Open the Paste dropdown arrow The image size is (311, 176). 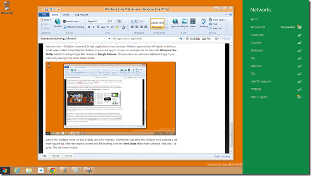(x=50, y=20)
